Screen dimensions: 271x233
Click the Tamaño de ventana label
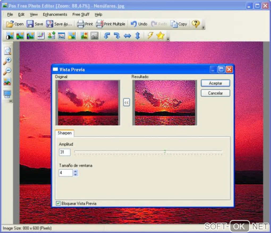click(75, 166)
